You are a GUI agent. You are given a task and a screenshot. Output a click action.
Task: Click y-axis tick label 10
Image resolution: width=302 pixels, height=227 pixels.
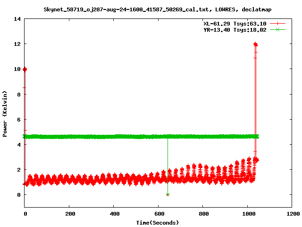click(x=17, y=69)
